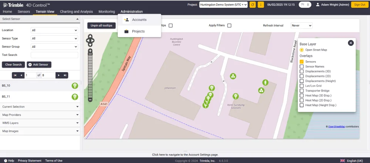Expand the WMS Layers section
Image resolution: width=370 pixels, height=163 pixels.
pyautogui.click(x=40, y=123)
